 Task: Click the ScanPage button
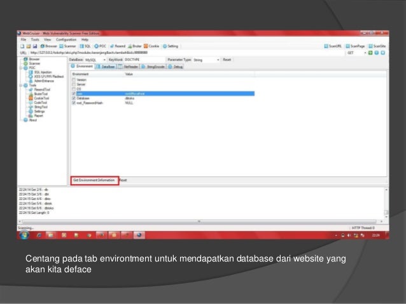click(x=355, y=46)
